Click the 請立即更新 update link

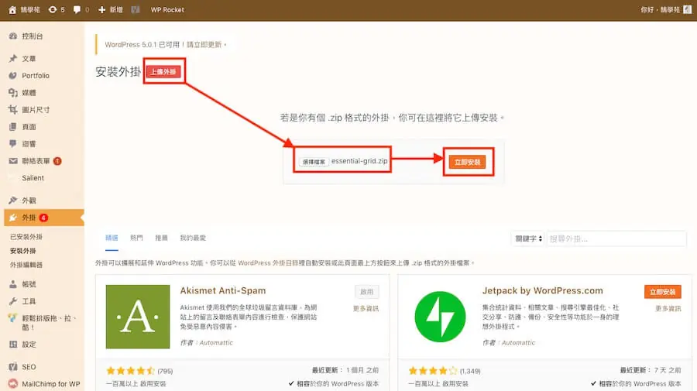click(x=204, y=44)
